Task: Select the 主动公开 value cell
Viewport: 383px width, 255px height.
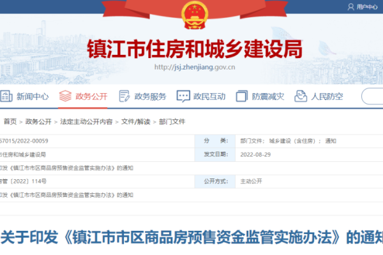Action: click(309, 181)
